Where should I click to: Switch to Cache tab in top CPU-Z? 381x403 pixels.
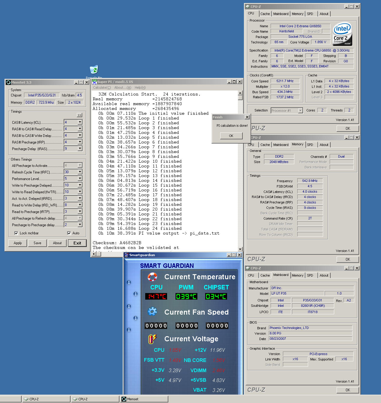pos(265,14)
